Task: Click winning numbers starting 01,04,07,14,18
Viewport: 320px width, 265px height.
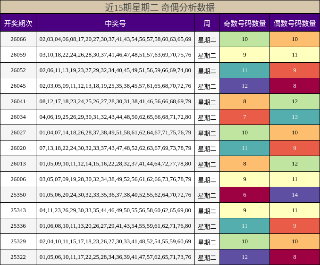Action: click(115, 132)
